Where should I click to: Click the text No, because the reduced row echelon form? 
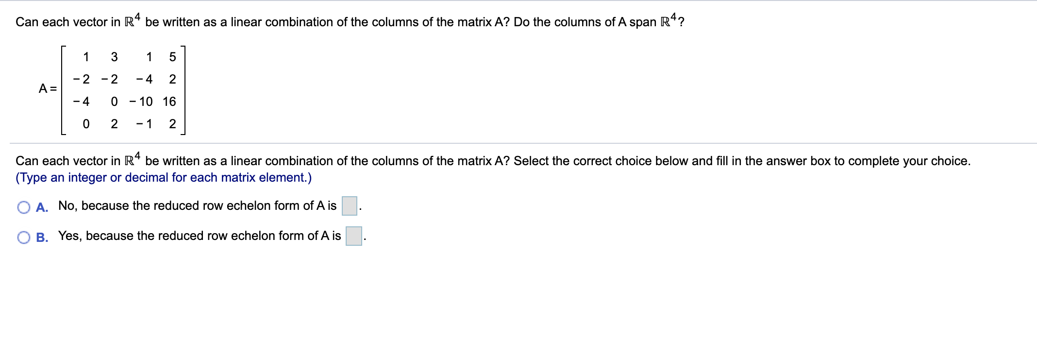click(194, 205)
